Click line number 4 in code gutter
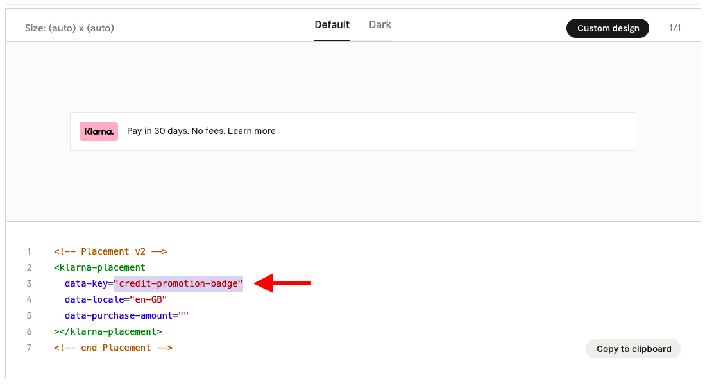Viewport: 705px width, 386px height. 29,299
